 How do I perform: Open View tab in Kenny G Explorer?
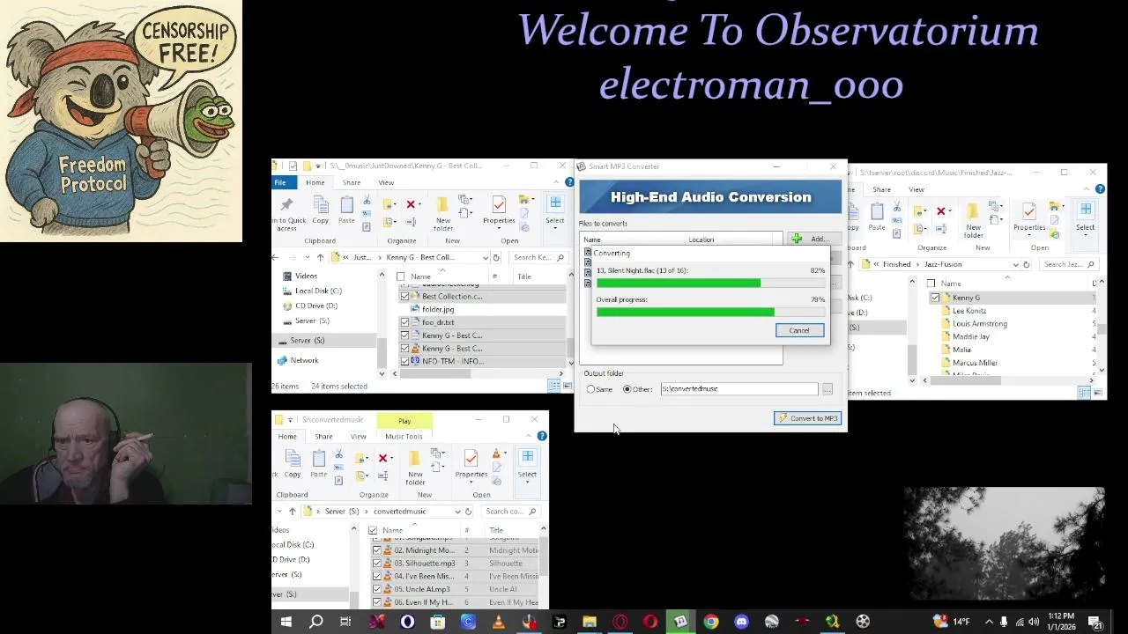coord(386,182)
